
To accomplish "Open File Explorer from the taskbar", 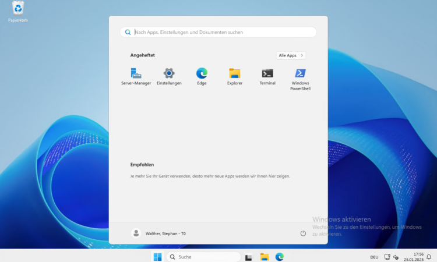I will coord(264,257).
